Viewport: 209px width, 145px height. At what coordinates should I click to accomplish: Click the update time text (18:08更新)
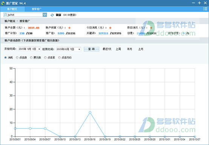[69, 15]
